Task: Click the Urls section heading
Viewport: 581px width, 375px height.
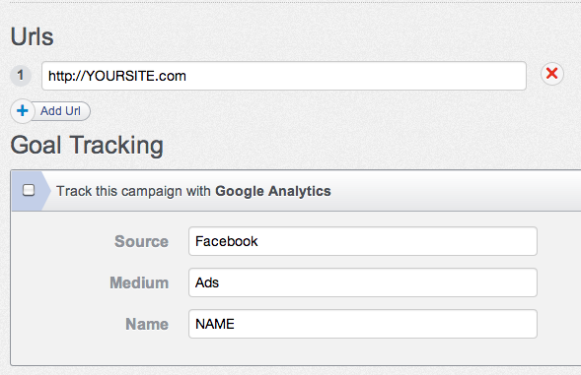Action: tap(33, 36)
